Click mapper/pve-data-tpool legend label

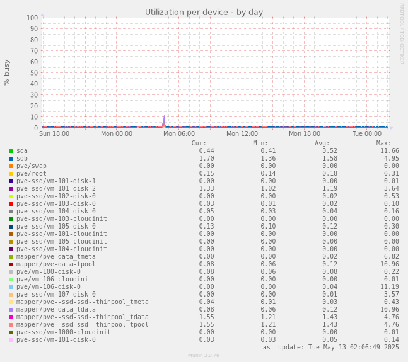click(x=56, y=264)
